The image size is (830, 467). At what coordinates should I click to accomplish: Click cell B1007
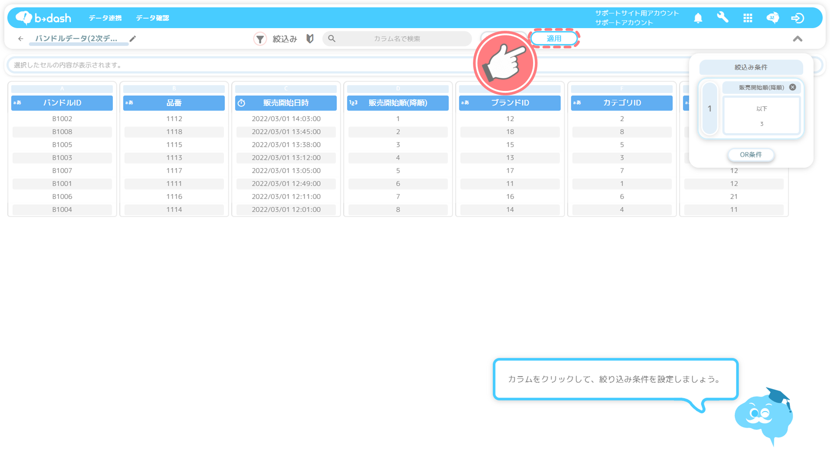tap(62, 170)
